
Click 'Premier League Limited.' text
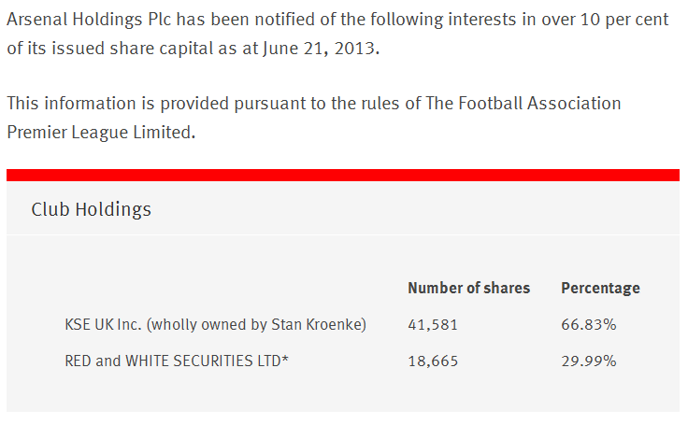(102, 132)
